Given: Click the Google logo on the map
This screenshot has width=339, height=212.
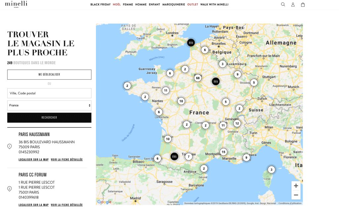Looking at the screenshot, I should point(104,202).
